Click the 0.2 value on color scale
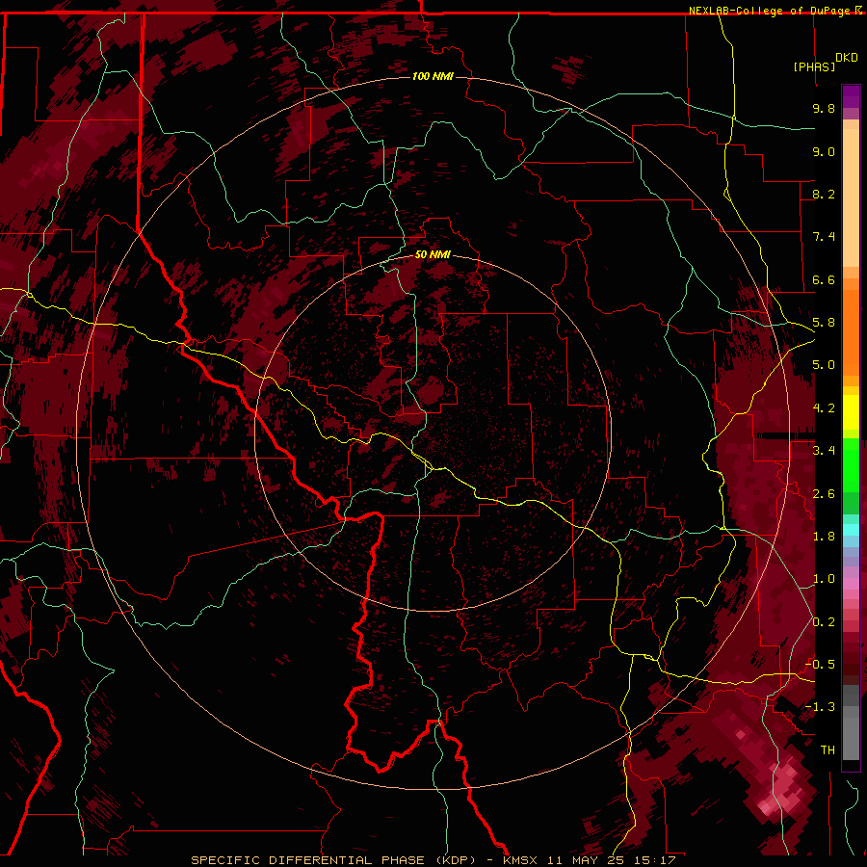The width and height of the screenshot is (867, 867). pyautogui.click(x=824, y=622)
